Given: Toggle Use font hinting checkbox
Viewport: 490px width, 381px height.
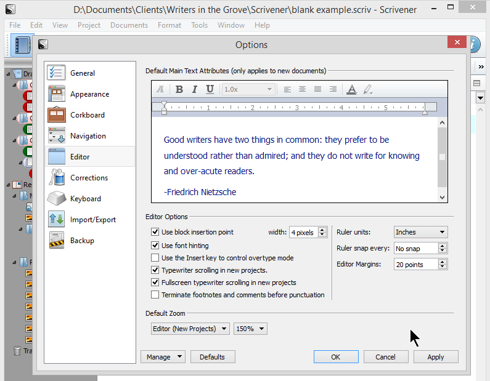Looking at the screenshot, I should [155, 245].
